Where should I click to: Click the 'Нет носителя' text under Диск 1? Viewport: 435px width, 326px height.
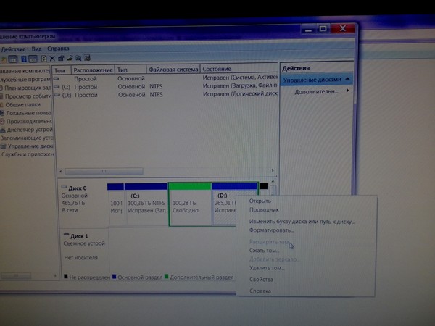tap(80, 258)
